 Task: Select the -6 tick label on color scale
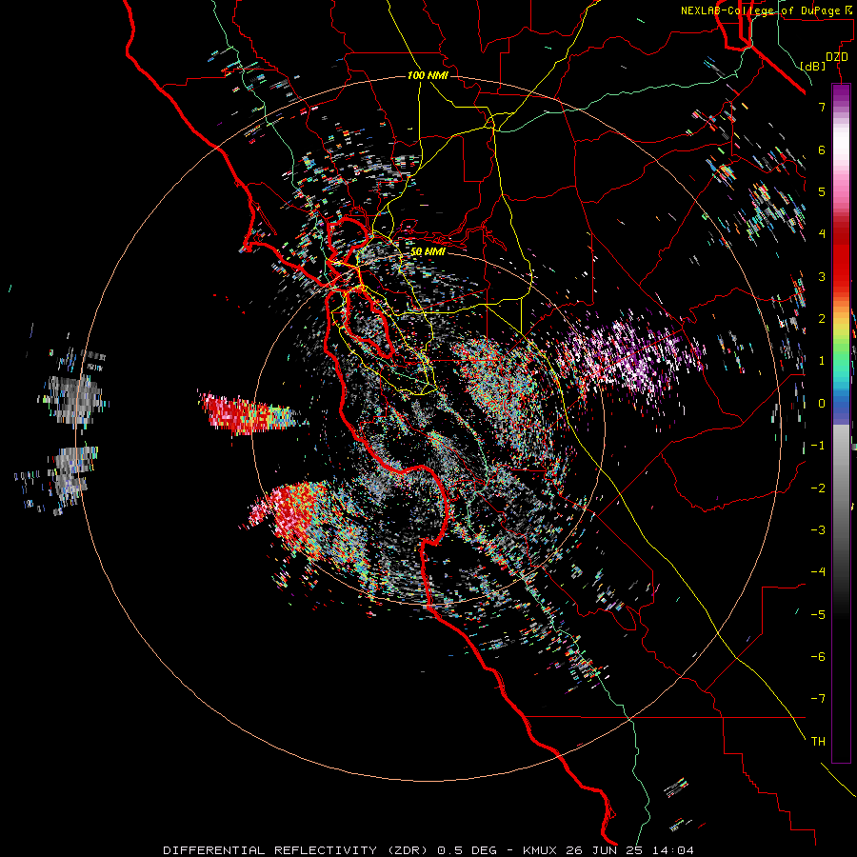coord(818,656)
